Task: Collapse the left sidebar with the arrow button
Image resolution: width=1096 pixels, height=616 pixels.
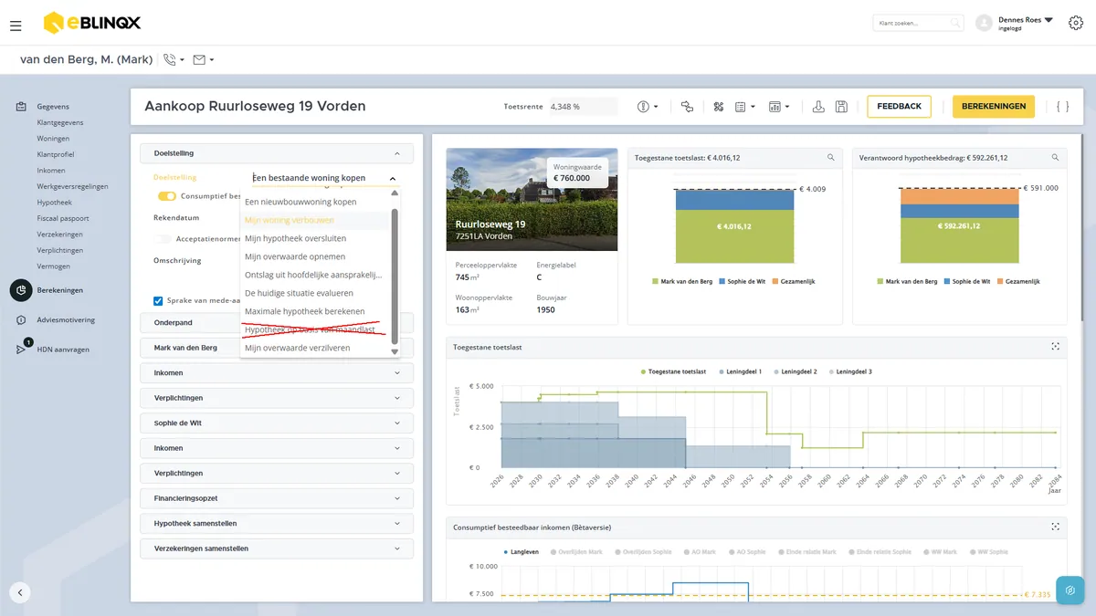Action: click(x=20, y=591)
